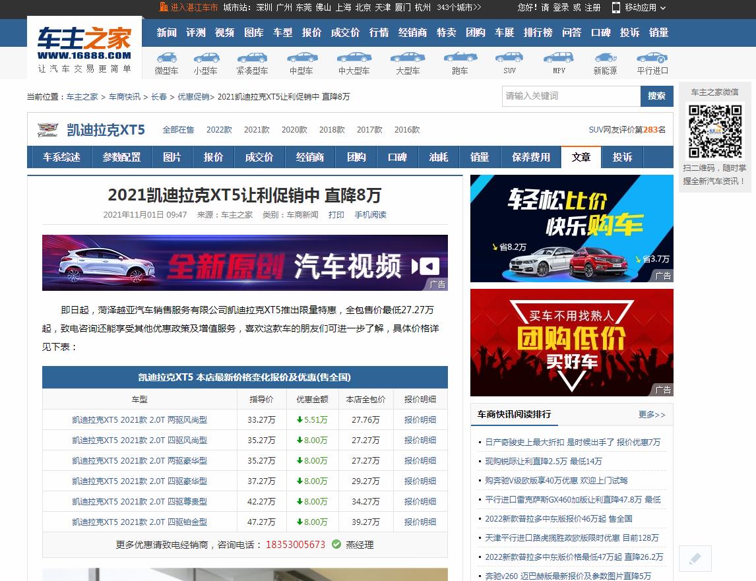Image resolution: width=756 pixels, height=581 pixels.
Task: Open the 销量 main menu item
Action: click(658, 32)
